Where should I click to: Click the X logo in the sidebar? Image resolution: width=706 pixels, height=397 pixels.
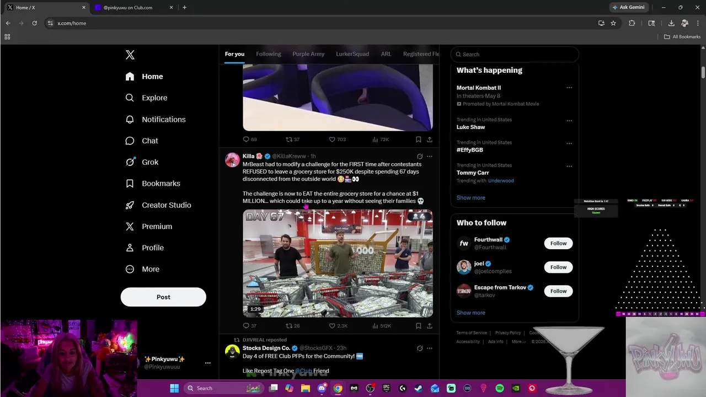130,55
